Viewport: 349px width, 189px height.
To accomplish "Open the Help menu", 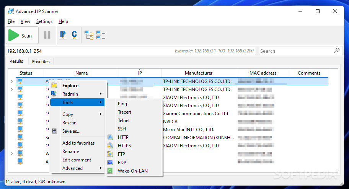I will coord(63,21).
